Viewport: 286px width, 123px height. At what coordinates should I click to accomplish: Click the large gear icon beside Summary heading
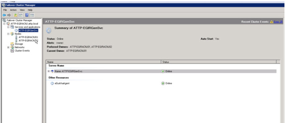point(49,30)
